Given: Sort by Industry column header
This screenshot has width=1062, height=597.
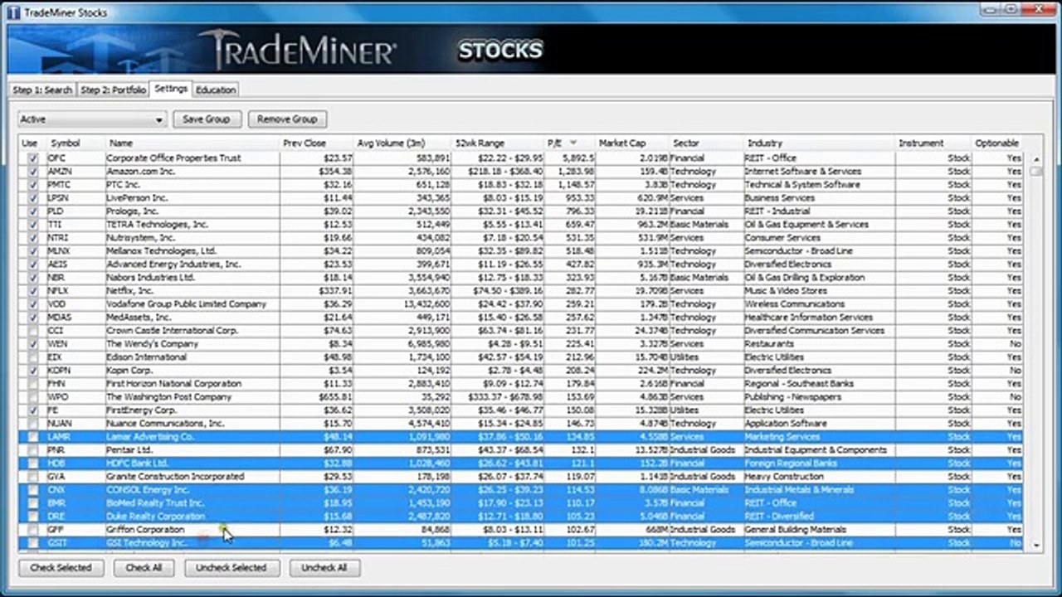Looking at the screenshot, I should tap(819, 143).
